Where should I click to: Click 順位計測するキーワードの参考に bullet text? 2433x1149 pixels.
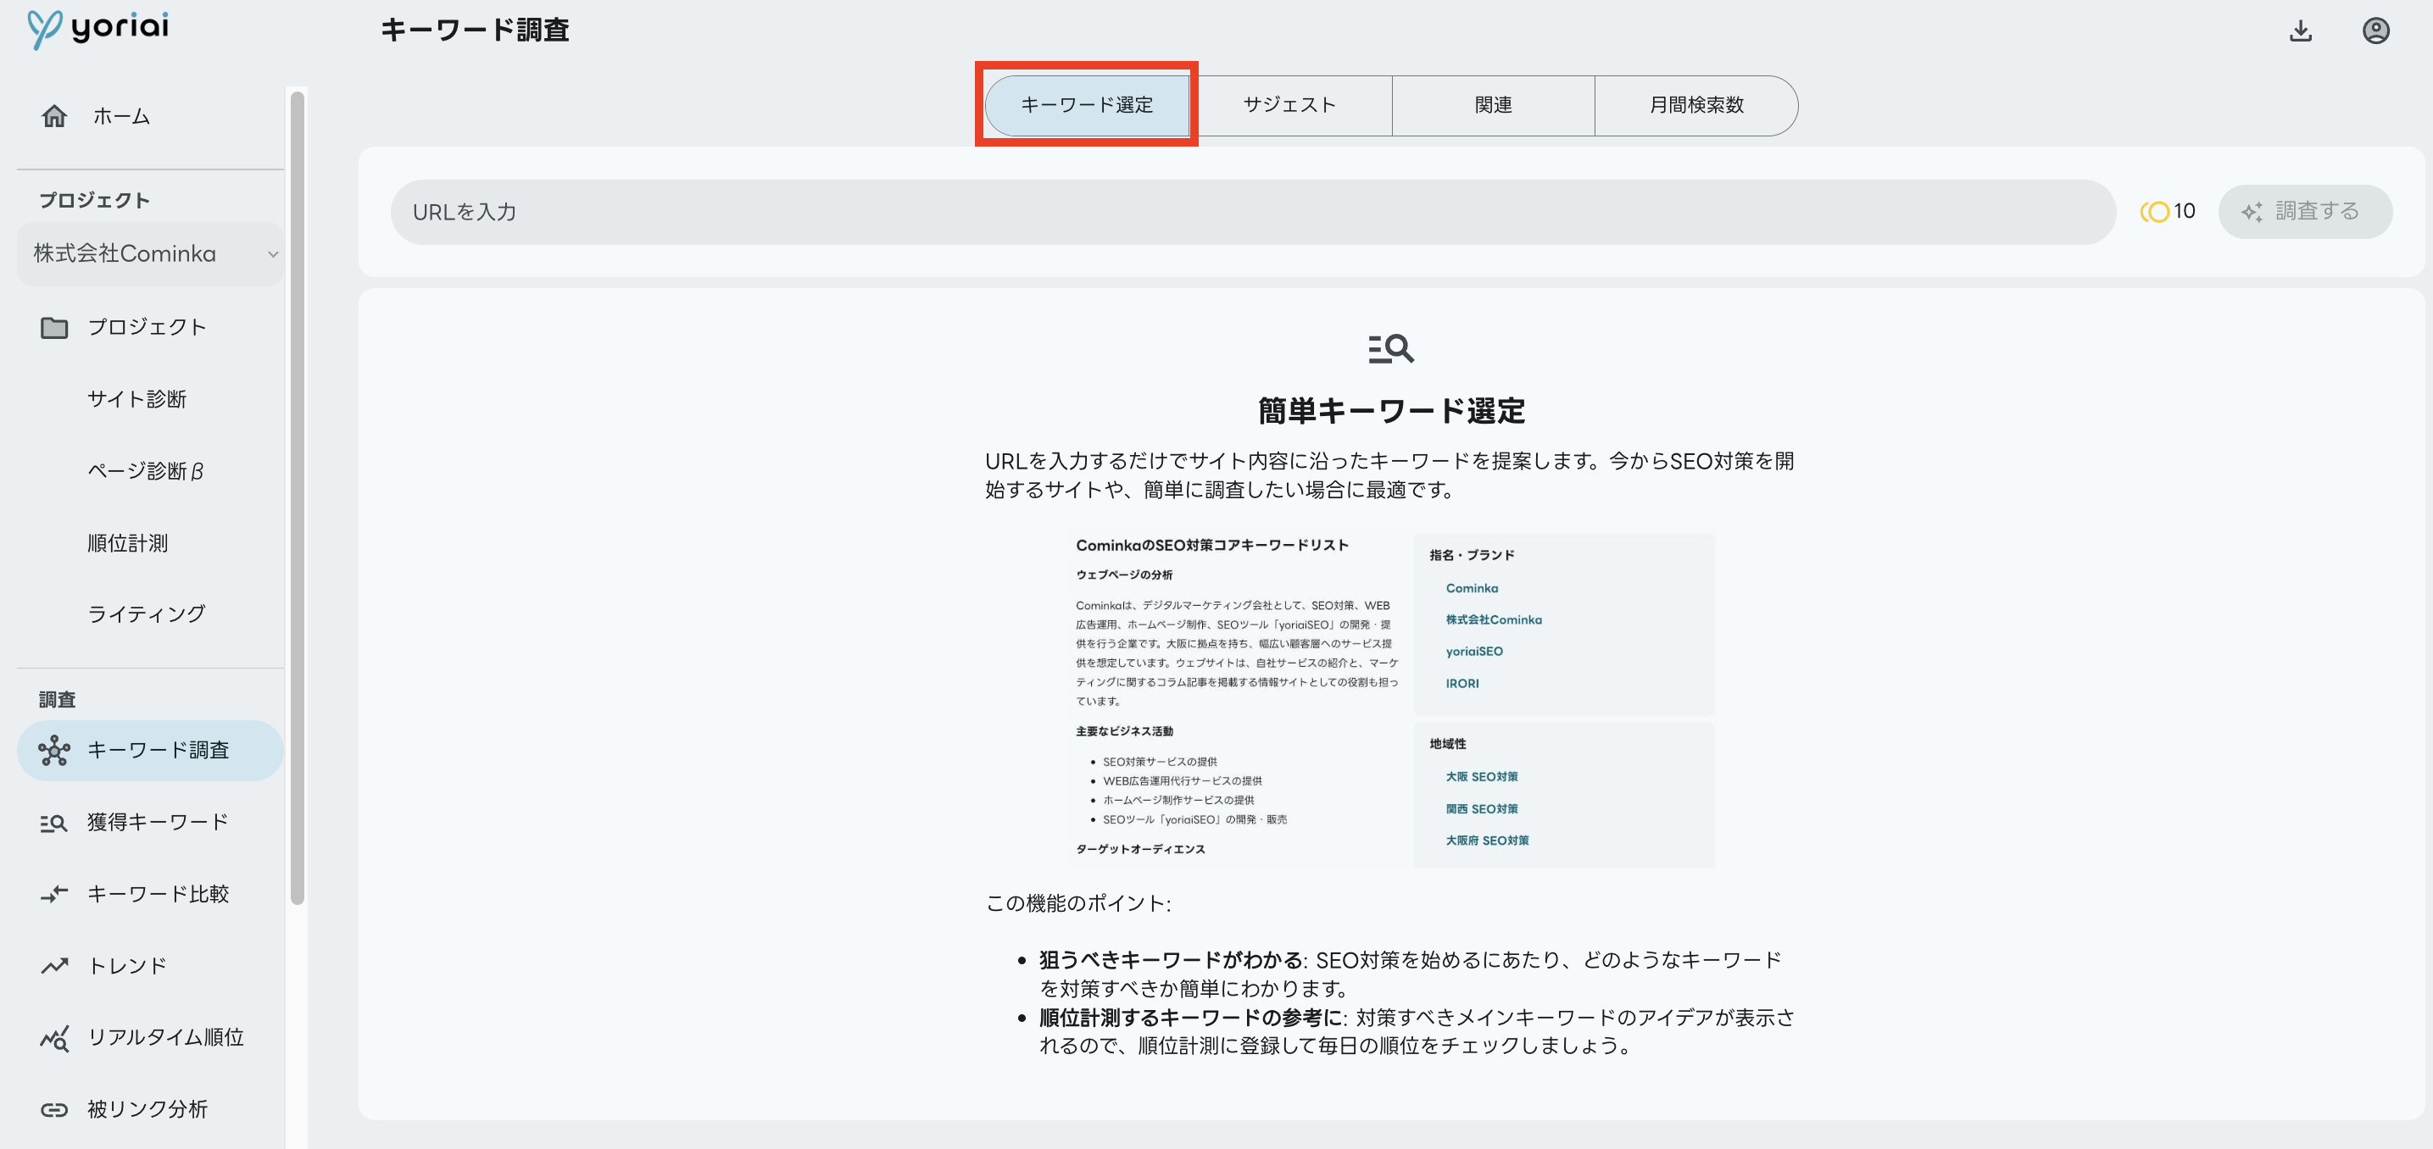click(x=1190, y=1018)
